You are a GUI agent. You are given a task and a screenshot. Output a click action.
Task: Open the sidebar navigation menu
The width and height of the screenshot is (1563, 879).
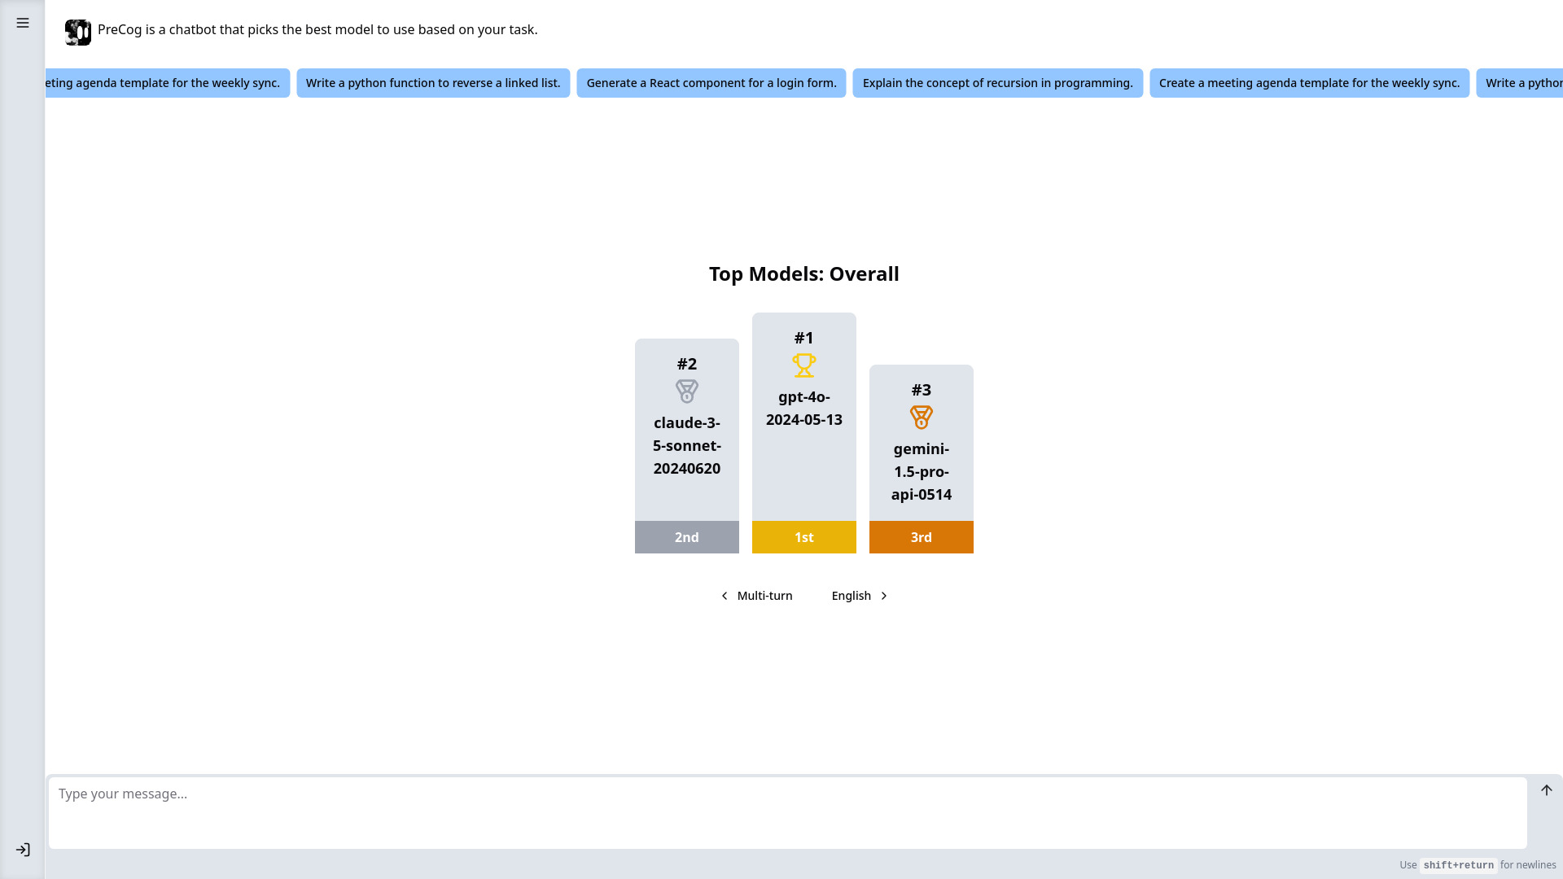tap(23, 23)
